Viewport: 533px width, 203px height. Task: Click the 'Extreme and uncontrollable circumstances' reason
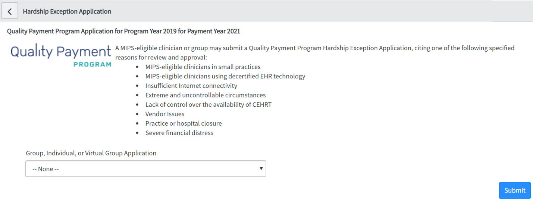click(x=206, y=95)
